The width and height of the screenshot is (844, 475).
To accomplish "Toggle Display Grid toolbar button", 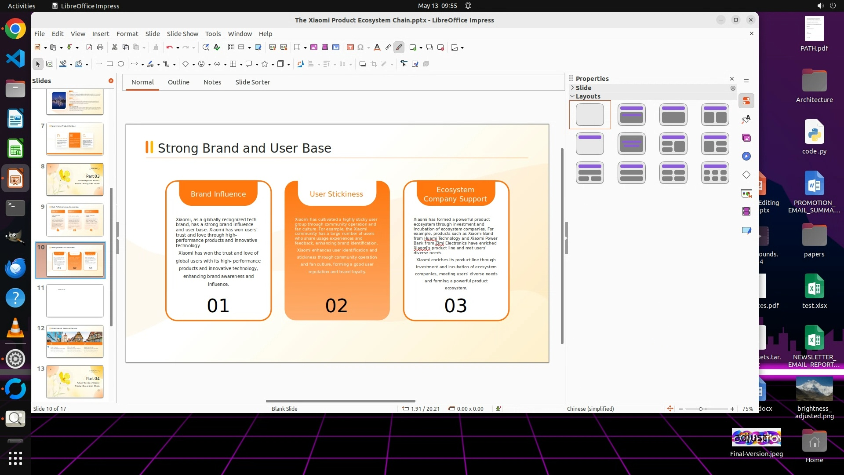I will 231,47.
